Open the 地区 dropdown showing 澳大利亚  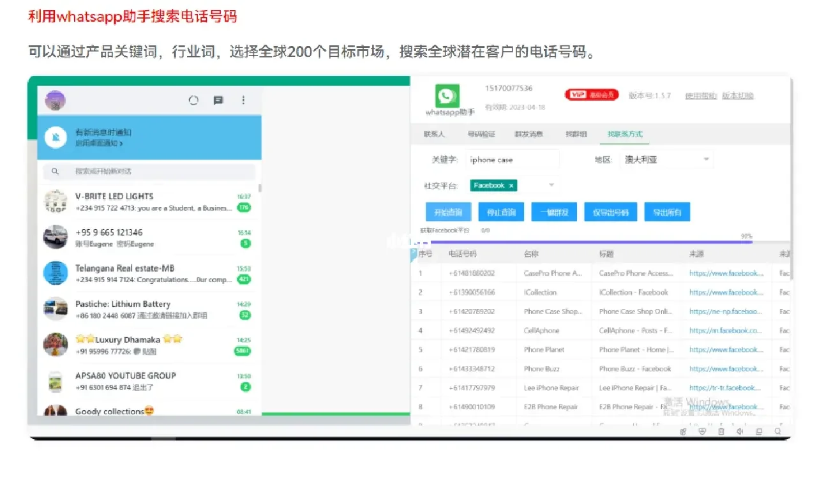click(666, 160)
